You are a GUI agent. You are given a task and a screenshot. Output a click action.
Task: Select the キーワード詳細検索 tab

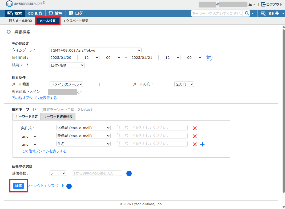pyautogui.click(x=58, y=117)
